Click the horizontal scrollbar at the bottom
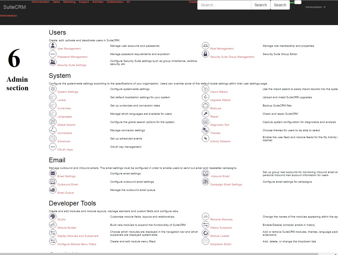The height and width of the screenshot is (255, 338). (x=159, y=254)
